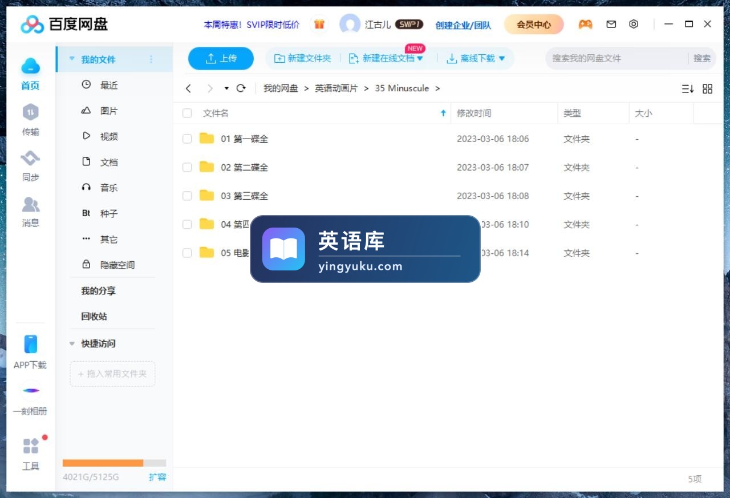
Task: Click 新建文件夹 new folder button
Action: pos(303,58)
